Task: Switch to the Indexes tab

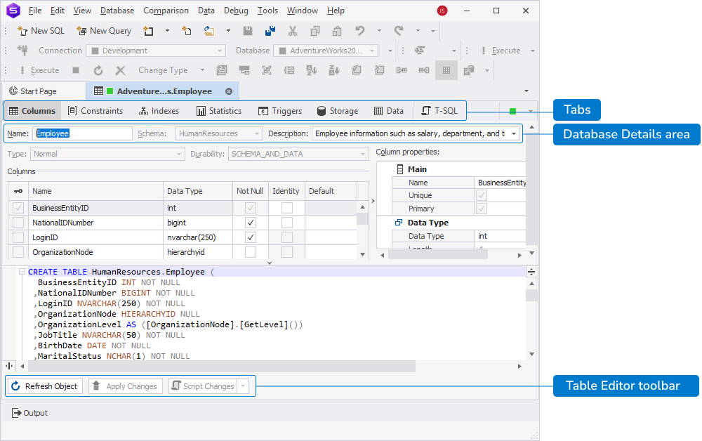Action: point(159,111)
